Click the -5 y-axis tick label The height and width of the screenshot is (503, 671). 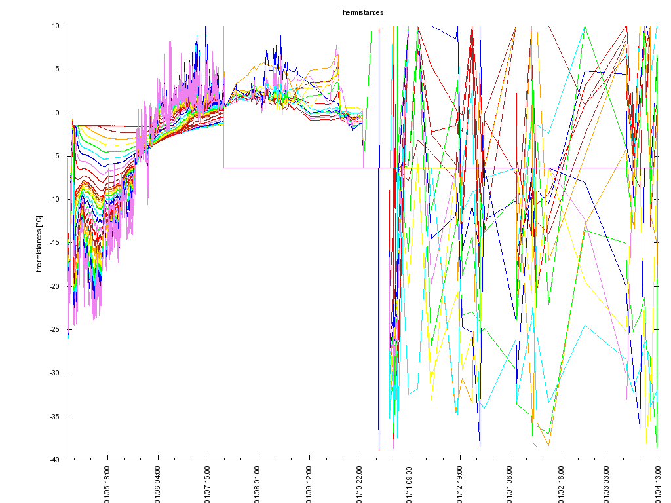point(56,156)
